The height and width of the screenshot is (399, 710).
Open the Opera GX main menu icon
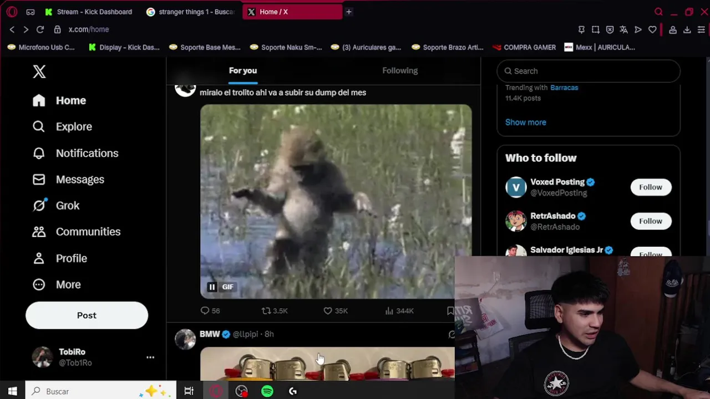pos(12,12)
